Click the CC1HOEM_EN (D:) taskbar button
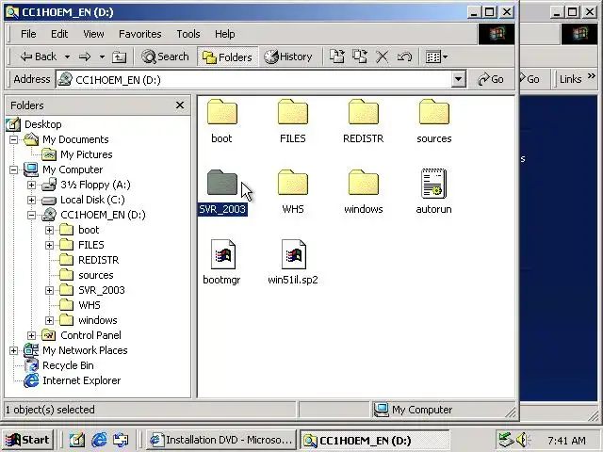Viewport: 603px width, 452px height. 375,440
